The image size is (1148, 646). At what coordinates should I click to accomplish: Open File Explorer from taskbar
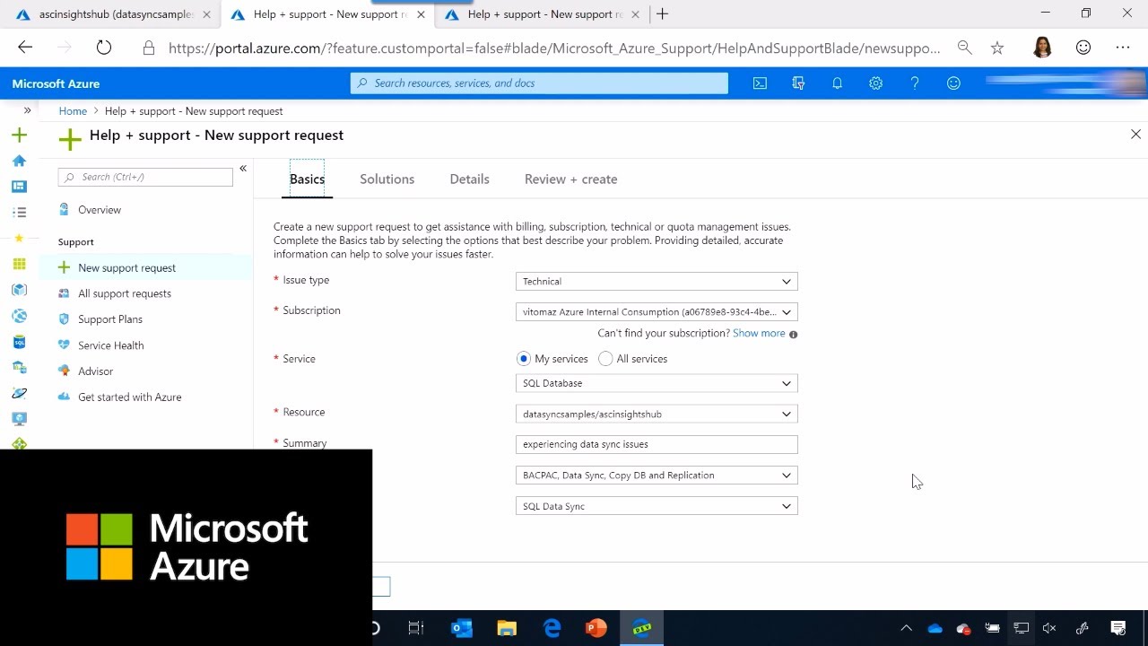tap(507, 628)
